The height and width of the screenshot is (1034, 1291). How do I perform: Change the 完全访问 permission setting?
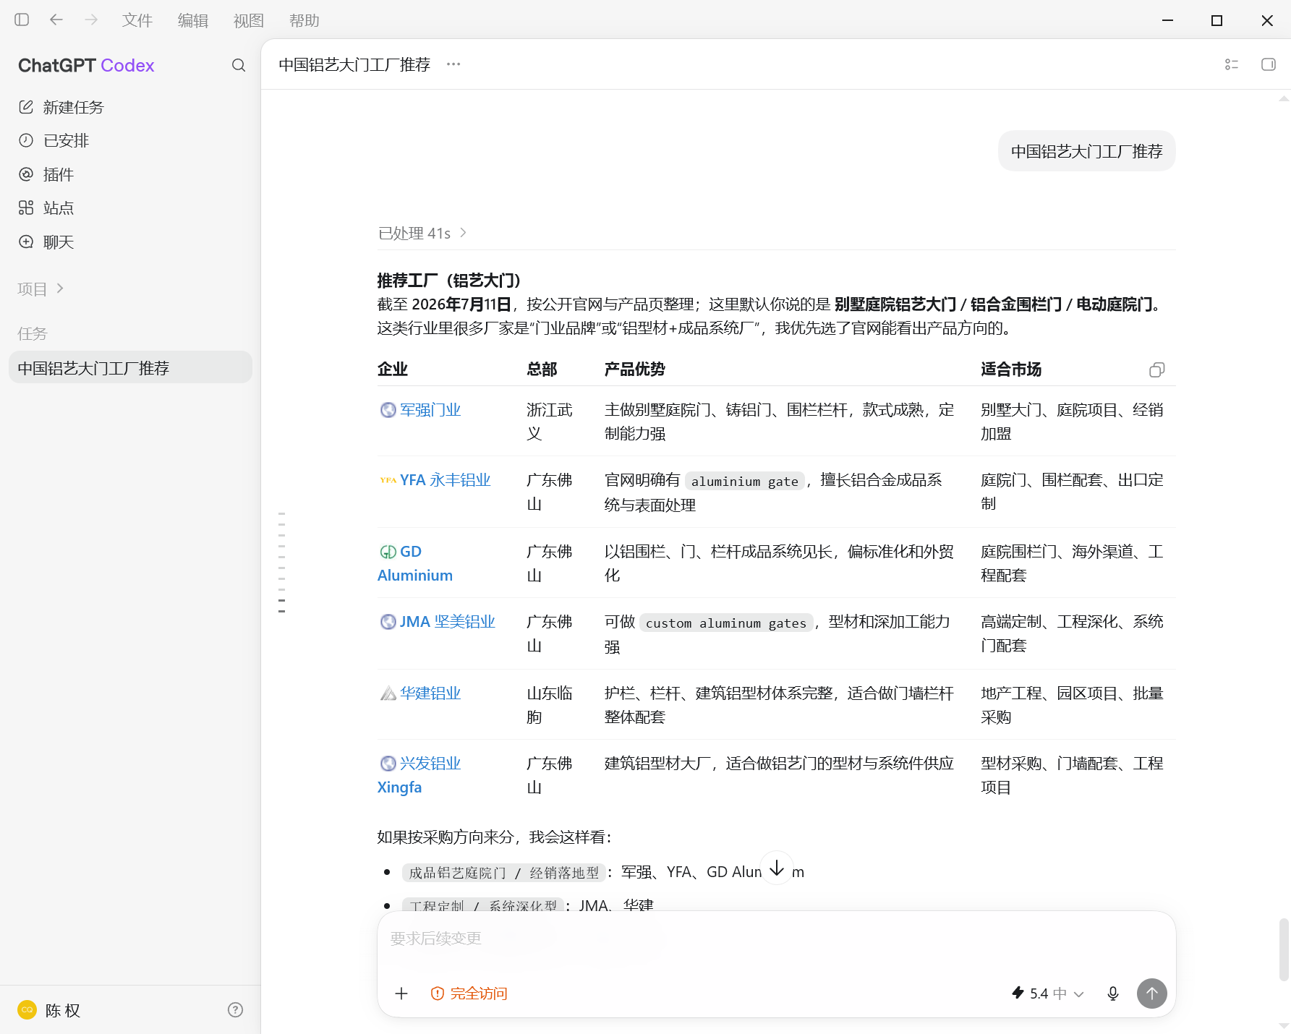469,994
